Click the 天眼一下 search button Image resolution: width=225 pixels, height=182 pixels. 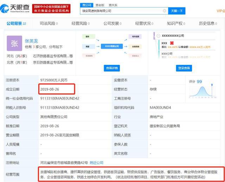tap(176, 11)
